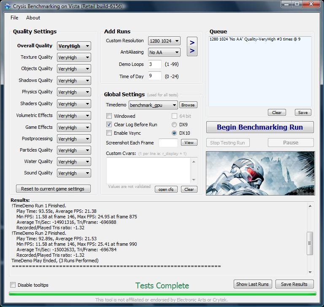The height and width of the screenshot is (307, 324).
Task: Expand the Particles Quality dropdown
Action: [x=74, y=150]
